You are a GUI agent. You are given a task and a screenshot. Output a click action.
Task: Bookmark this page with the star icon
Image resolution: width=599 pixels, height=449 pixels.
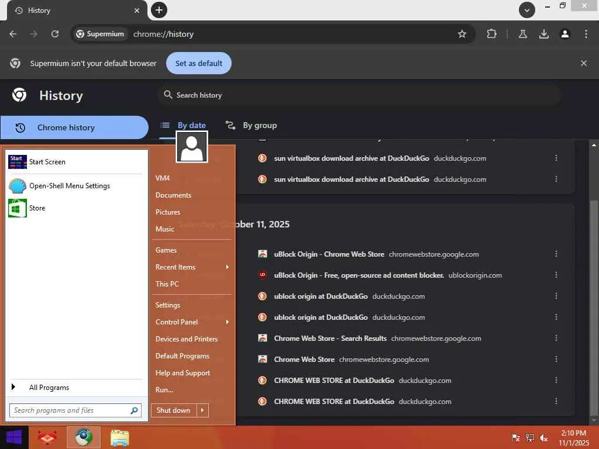pyautogui.click(x=462, y=34)
